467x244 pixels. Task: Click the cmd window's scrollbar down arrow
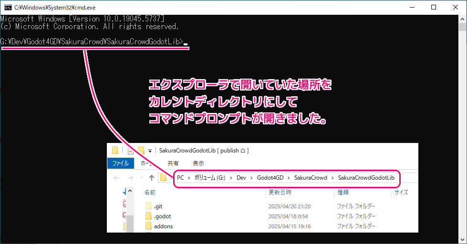[463, 240]
